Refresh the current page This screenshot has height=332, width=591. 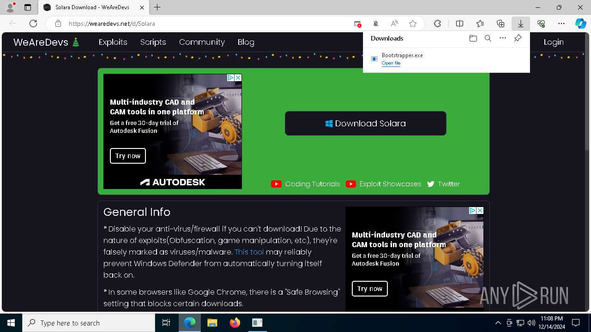(x=33, y=24)
